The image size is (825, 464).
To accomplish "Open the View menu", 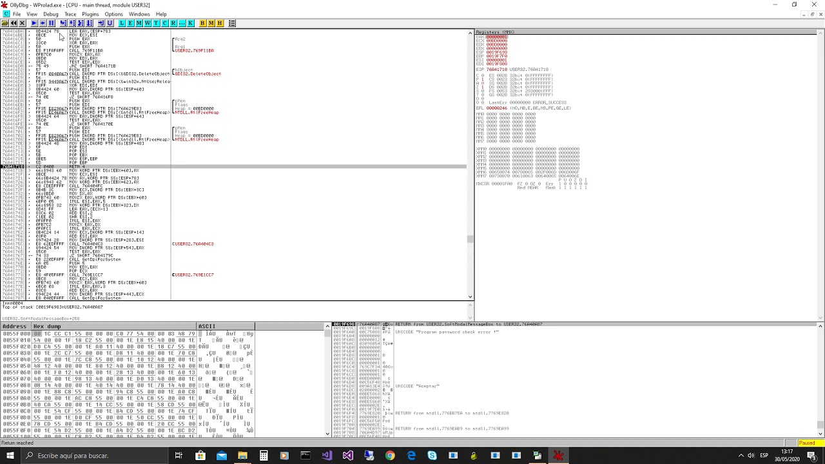I will pyautogui.click(x=32, y=14).
